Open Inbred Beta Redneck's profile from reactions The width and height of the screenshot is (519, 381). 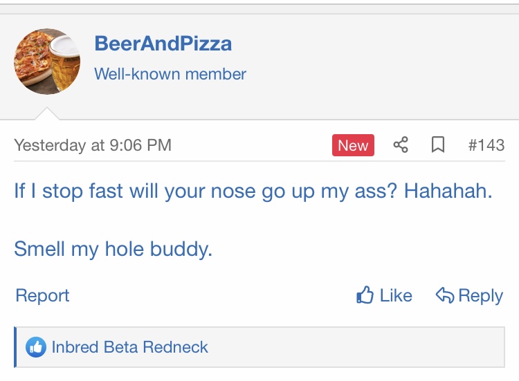point(129,347)
